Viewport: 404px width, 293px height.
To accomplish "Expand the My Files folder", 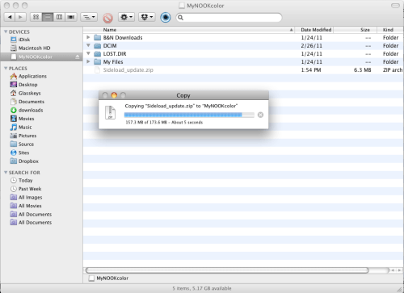I will point(88,61).
